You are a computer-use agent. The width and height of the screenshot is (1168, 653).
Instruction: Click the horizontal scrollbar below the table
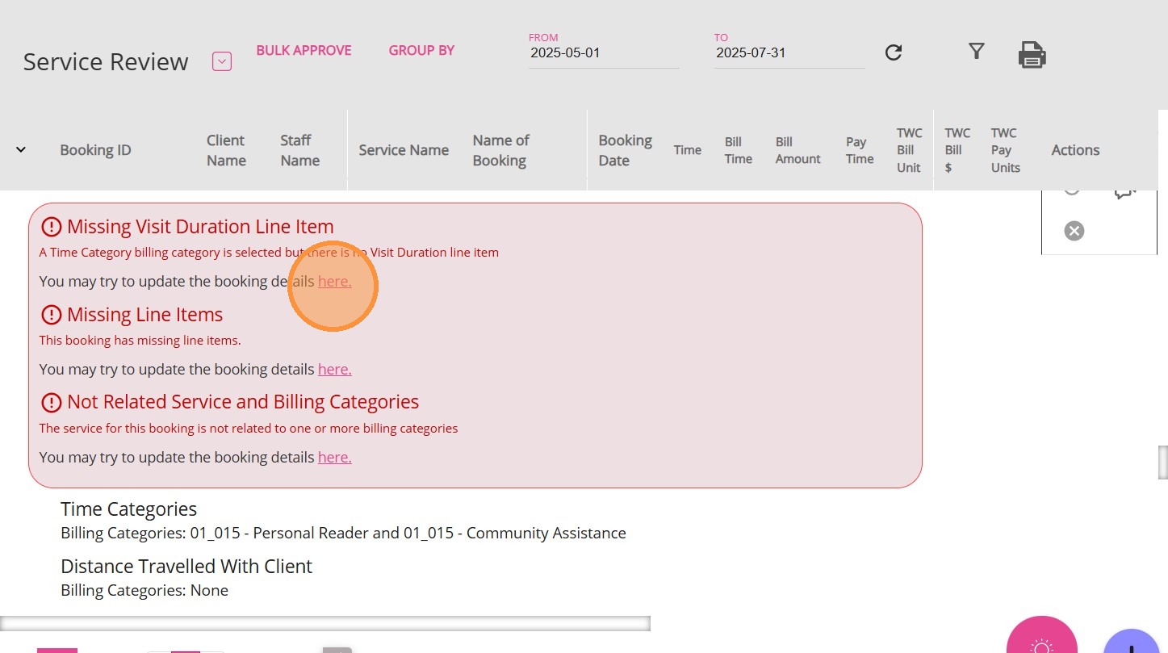pyautogui.click(x=324, y=623)
